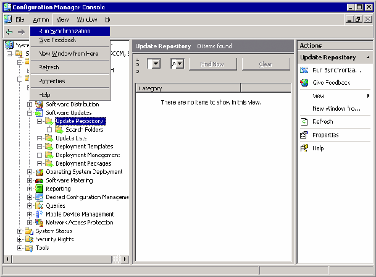
Task: Choose Properties from the Action menu
Action: (x=70, y=81)
